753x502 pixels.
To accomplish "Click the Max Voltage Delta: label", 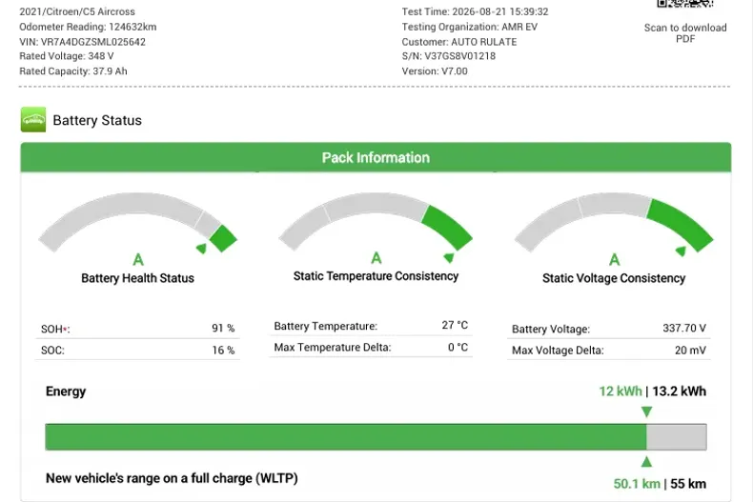I will [558, 351].
